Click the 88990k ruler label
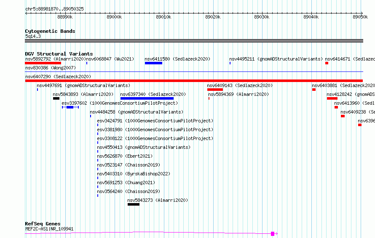 pyautogui.click(x=65, y=17)
